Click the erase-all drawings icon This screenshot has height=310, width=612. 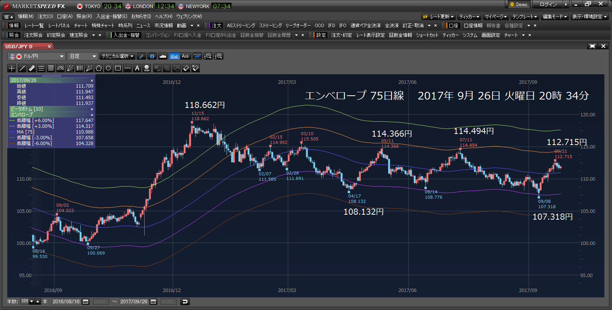[196, 68]
